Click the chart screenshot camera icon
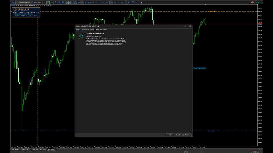The width and height of the screenshot is (273, 153). click(75, 3)
